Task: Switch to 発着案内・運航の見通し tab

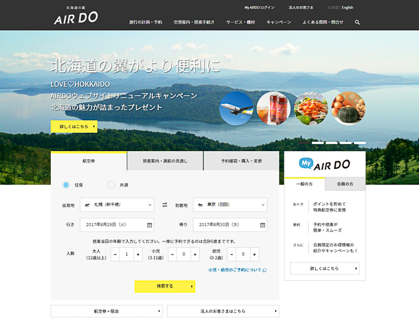Action: (165, 161)
